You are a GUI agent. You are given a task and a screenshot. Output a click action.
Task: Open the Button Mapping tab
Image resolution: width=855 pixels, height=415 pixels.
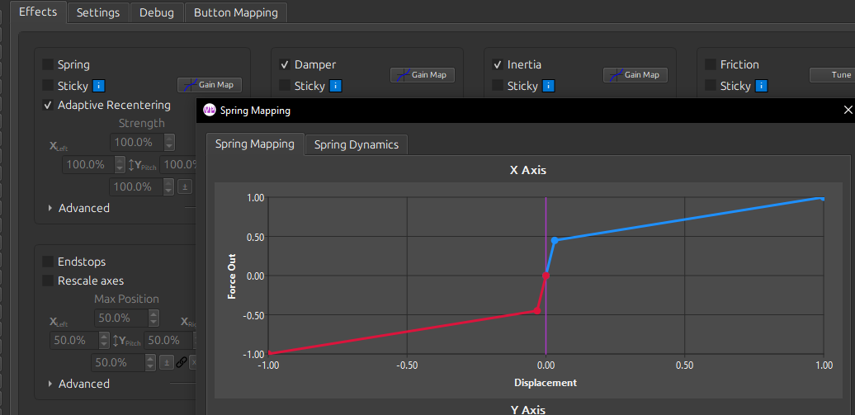click(x=235, y=12)
